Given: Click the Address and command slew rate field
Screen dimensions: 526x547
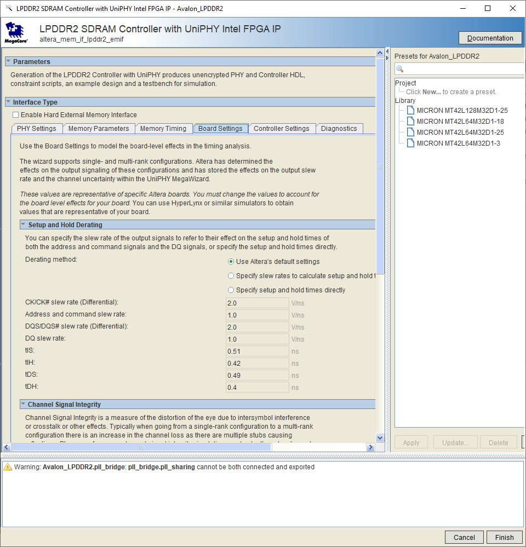Looking at the screenshot, I should click(x=257, y=315).
